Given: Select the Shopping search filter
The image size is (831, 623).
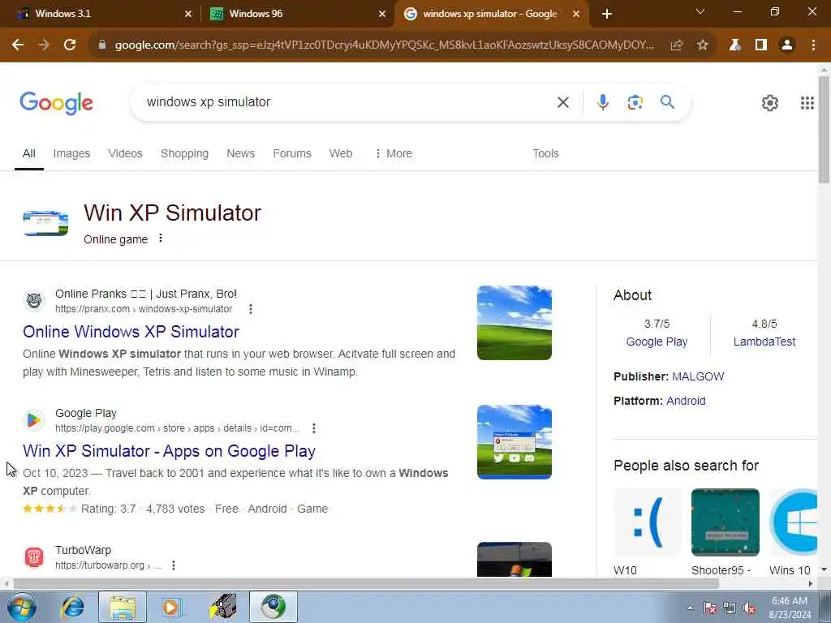Looking at the screenshot, I should pos(184,153).
